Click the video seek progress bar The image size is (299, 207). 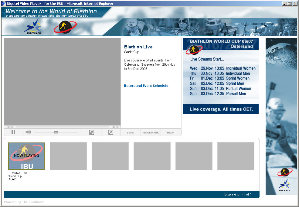tap(63, 127)
